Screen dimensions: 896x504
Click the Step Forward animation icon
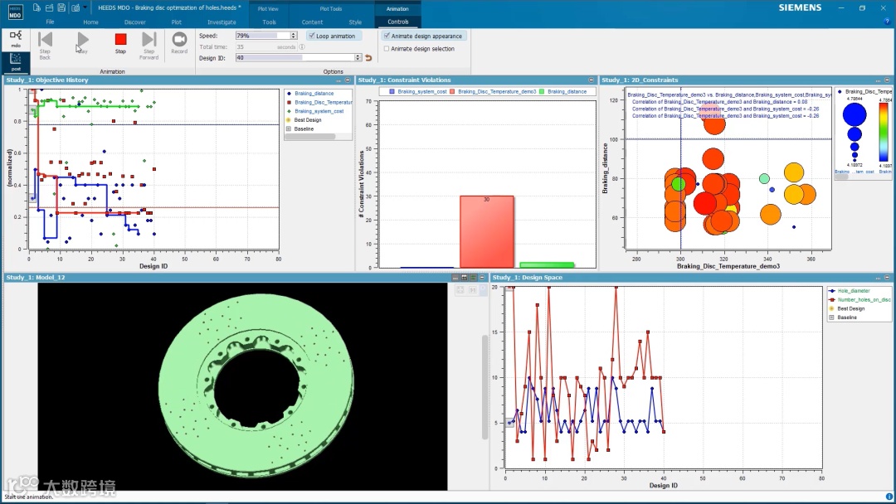[x=149, y=46]
